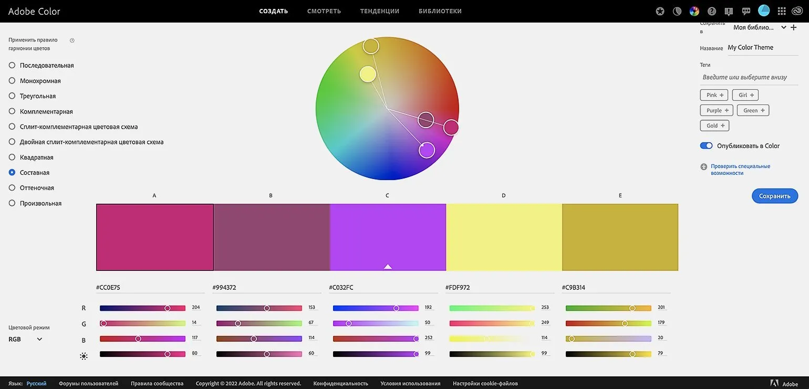Viewport: 809px width, 389px height.
Task: Expand the Моя библиотека dropdown
Action: click(x=783, y=27)
